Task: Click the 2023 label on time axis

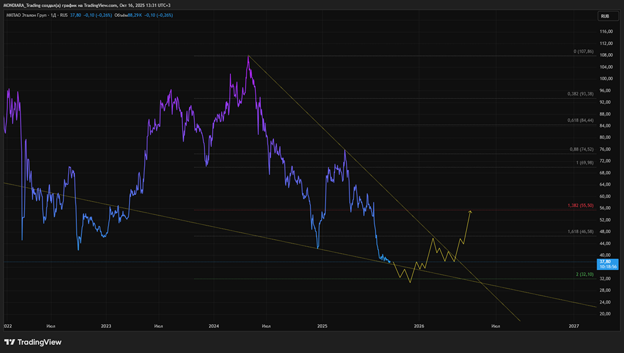Action: click(x=106, y=326)
